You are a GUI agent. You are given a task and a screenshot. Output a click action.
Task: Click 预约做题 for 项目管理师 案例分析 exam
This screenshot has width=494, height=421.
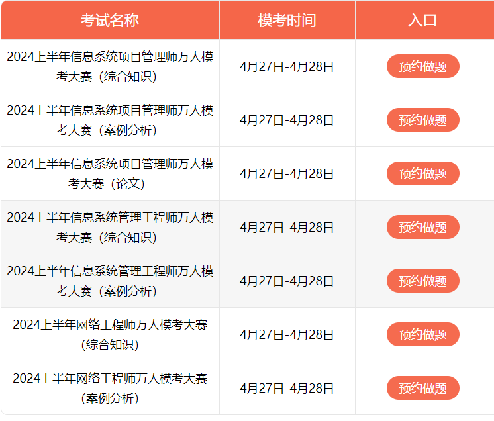[x=422, y=120]
